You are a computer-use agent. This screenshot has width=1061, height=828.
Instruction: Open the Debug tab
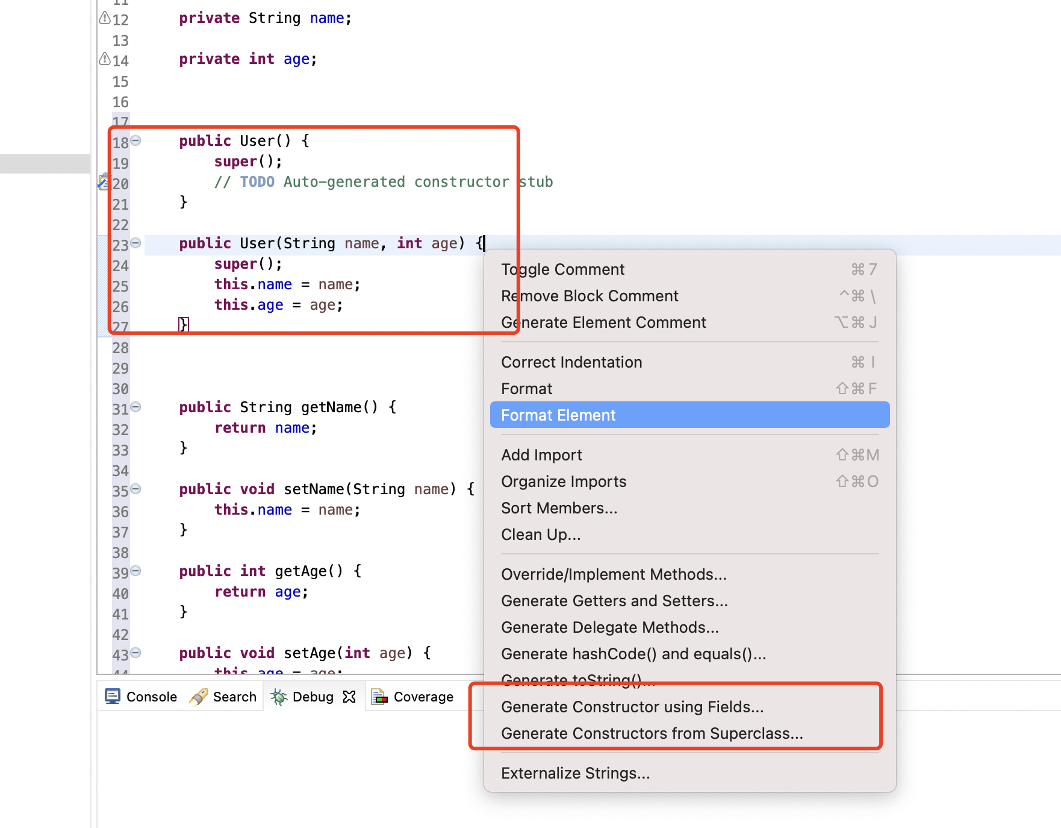coord(313,697)
